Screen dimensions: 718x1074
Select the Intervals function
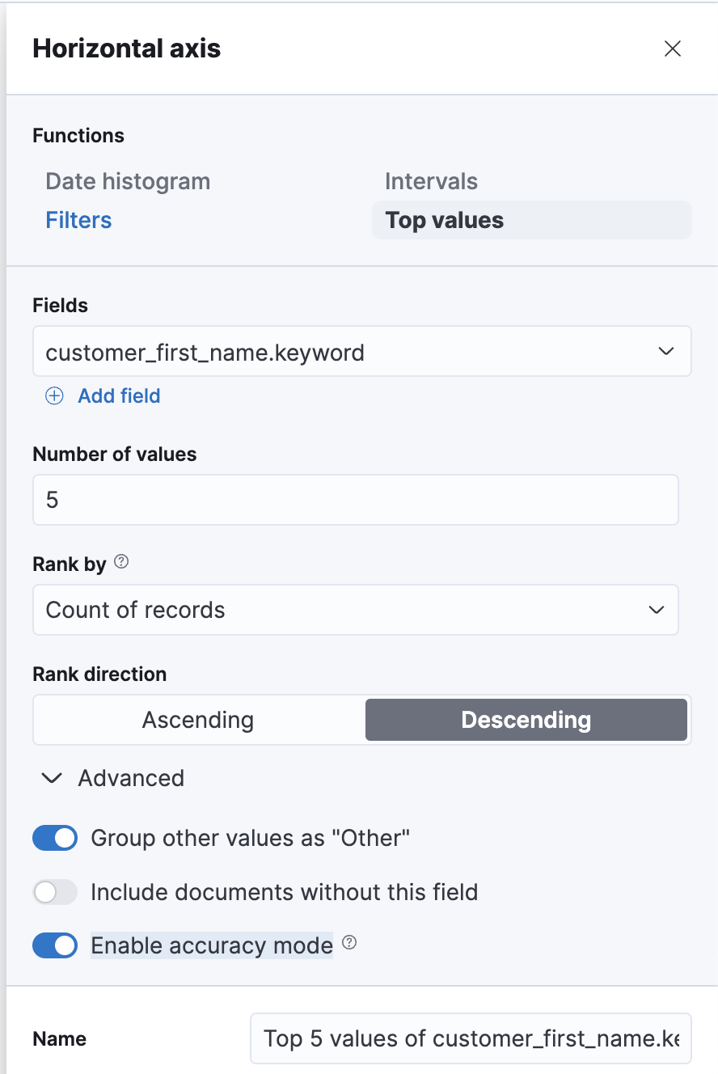click(x=431, y=181)
